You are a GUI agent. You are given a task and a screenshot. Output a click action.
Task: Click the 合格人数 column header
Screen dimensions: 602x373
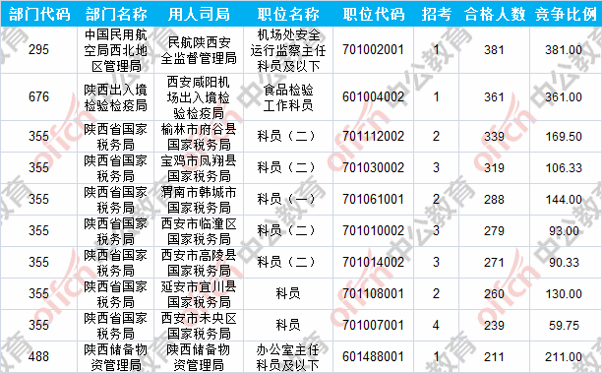[494, 14]
